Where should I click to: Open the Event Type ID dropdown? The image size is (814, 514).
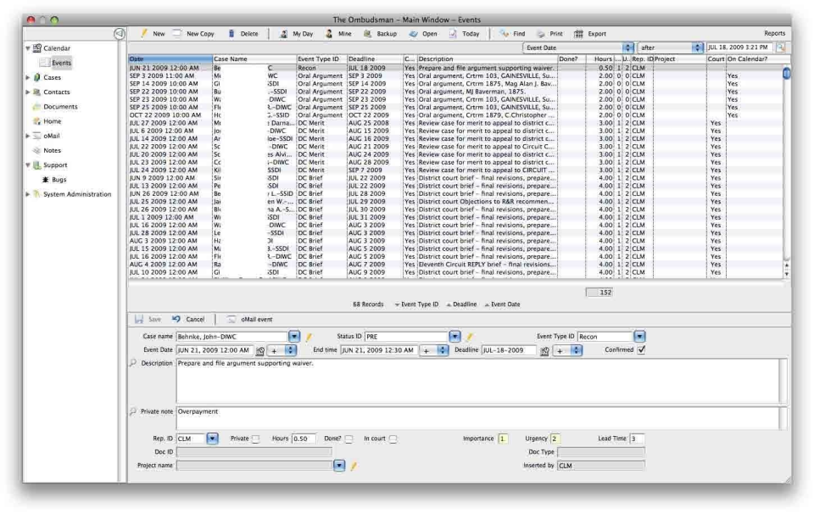[x=639, y=337]
